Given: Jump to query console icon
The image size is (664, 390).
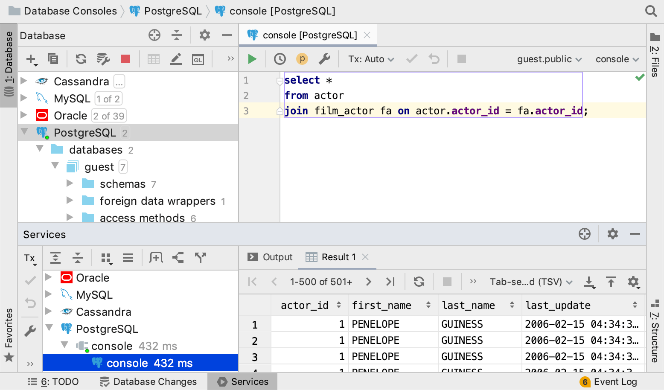Looking at the screenshot, I should 198,59.
